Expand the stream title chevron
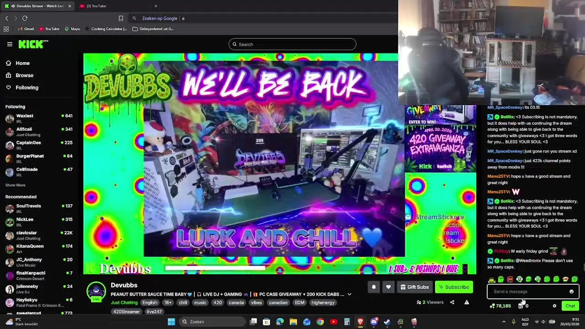This screenshot has height=329, width=585. pyautogui.click(x=349, y=294)
